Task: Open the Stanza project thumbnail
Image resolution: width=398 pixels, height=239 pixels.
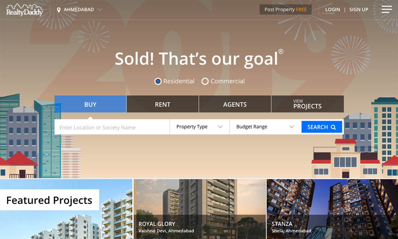Action: 332,209
